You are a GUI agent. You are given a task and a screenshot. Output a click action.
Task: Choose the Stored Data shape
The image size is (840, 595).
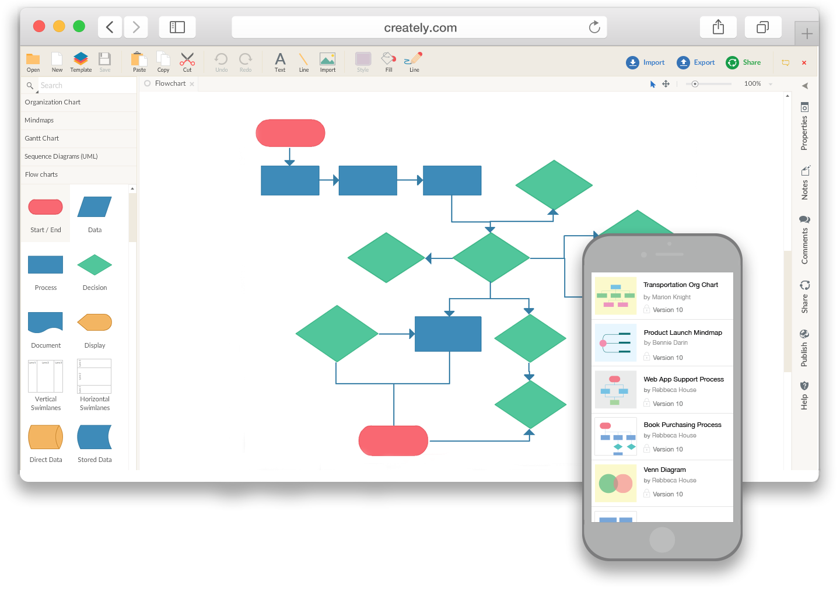(x=94, y=437)
